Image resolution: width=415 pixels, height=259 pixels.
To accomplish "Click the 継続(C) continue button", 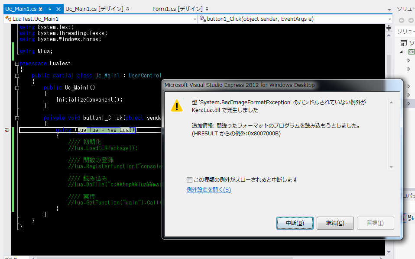I will [335, 223].
